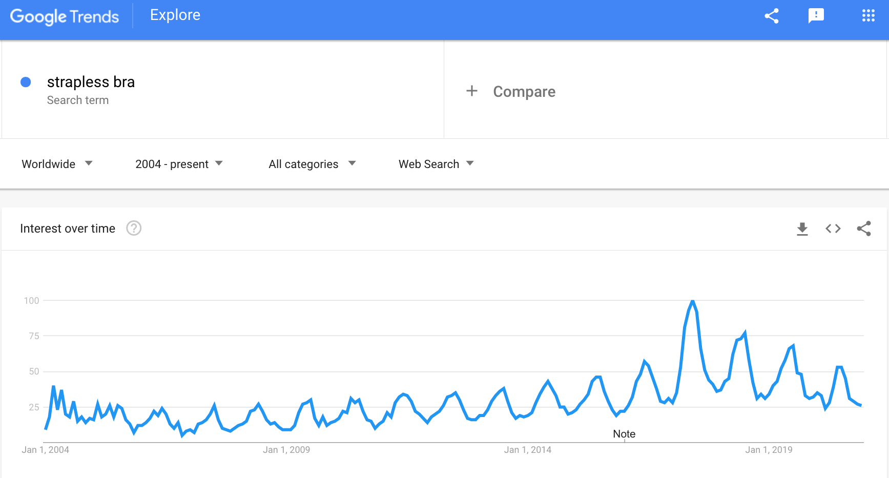Open the Google apps grid icon
889x478 pixels.
[869, 16]
